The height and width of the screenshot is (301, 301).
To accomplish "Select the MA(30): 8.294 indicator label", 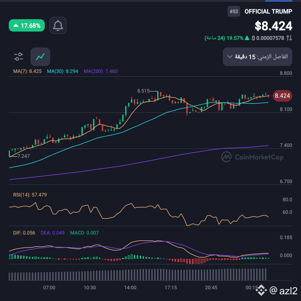I will click(63, 71).
